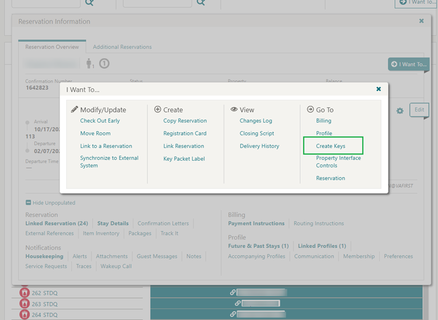Viewport: 438px width, 320px height.
Task: Open Registration Card option
Action: 185,133
